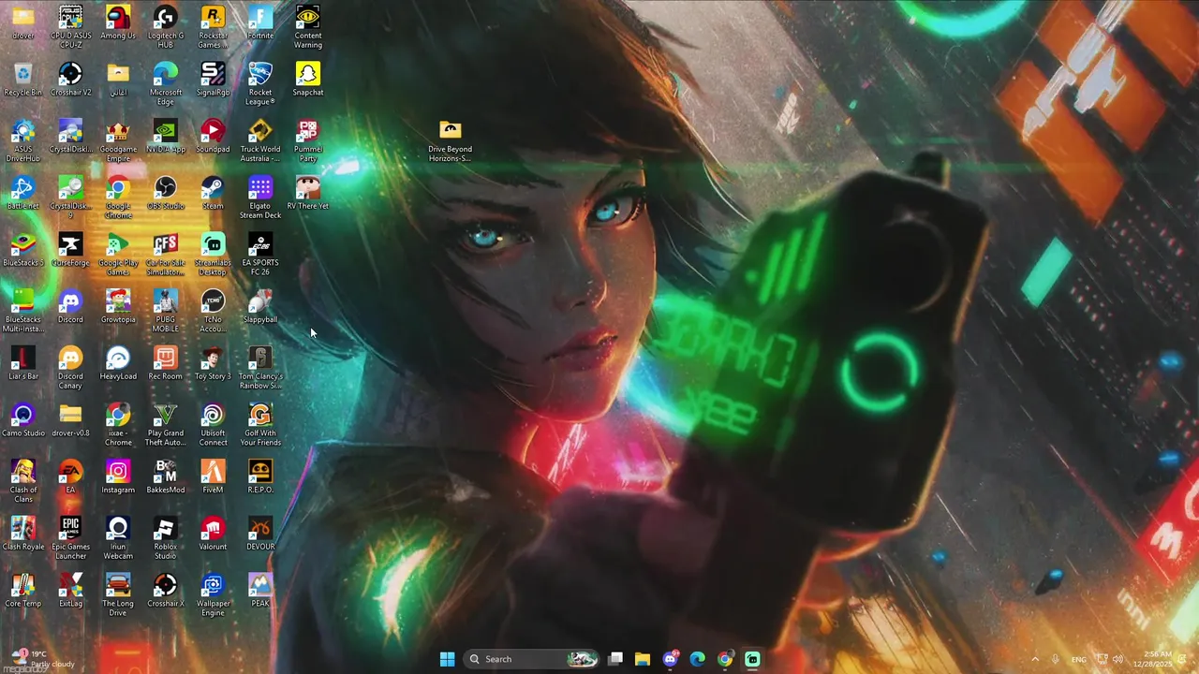
Task: Select the Iriun Webcam shortcut
Action: (118, 539)
